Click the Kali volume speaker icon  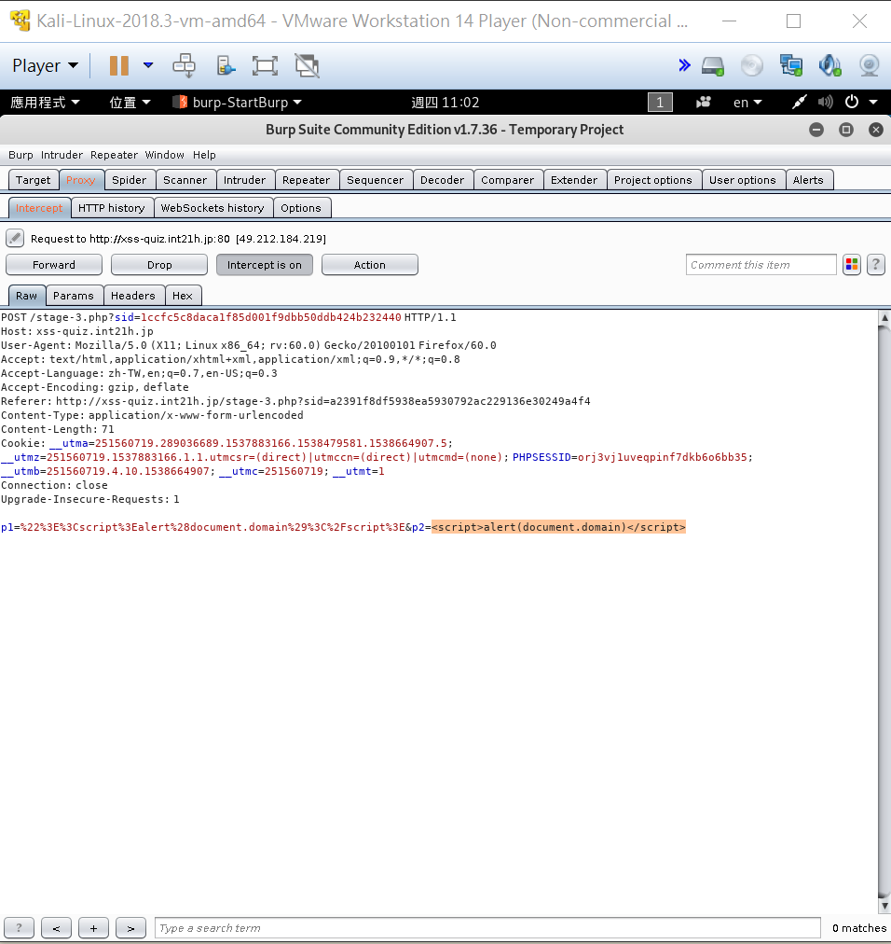click(x=826, y=103)
